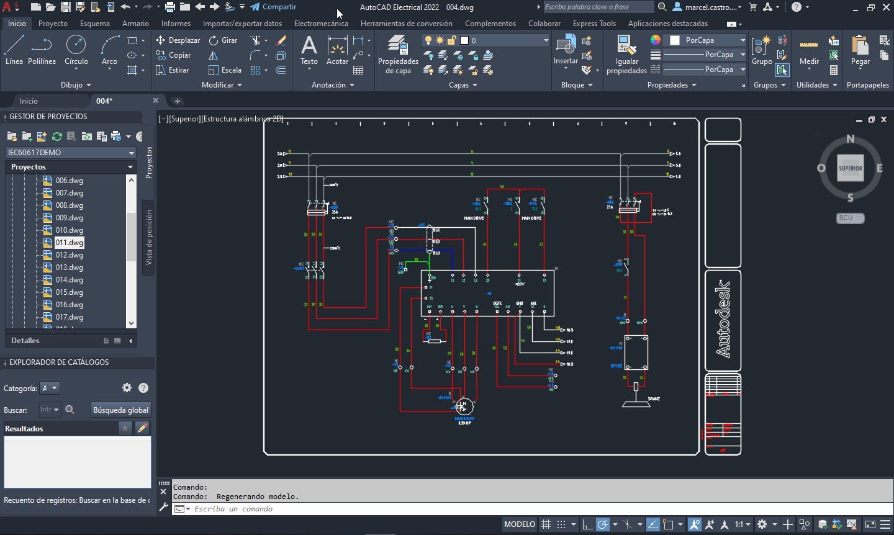Image resolution: width=894 pixels, height=535 pixels.
Task: Click the favorites star in Resultados header
Action: [125, 428]
